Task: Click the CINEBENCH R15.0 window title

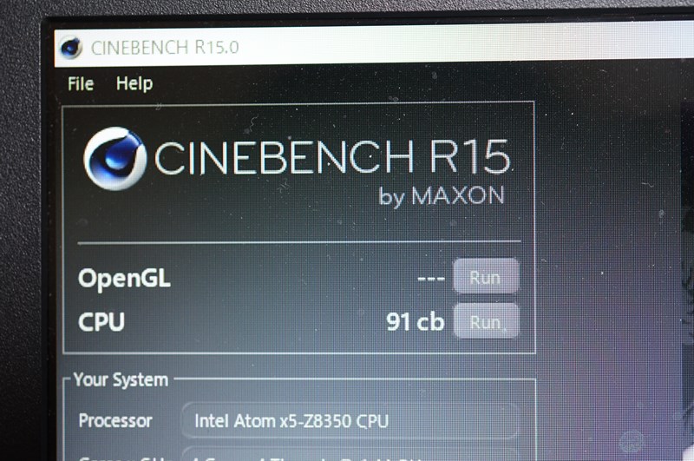Action: pos(165,47)
